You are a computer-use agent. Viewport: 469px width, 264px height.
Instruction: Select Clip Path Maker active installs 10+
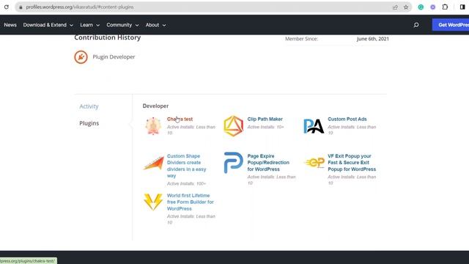[x=265, y=127]
